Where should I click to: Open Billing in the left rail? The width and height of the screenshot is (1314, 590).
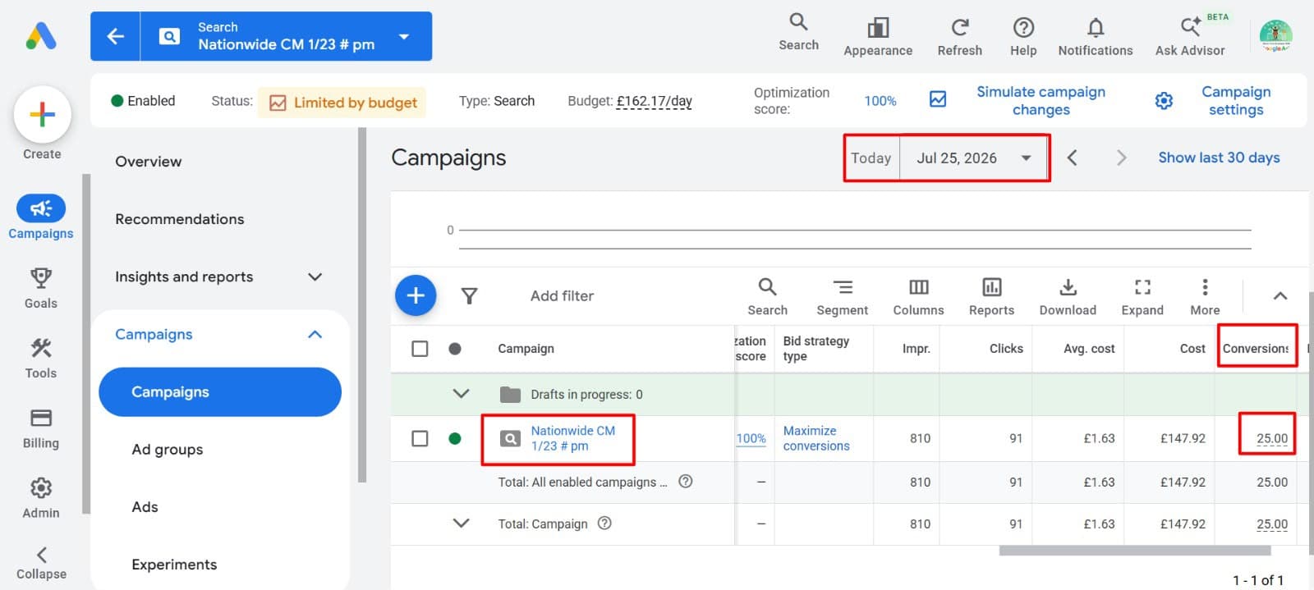click(41, 428)
